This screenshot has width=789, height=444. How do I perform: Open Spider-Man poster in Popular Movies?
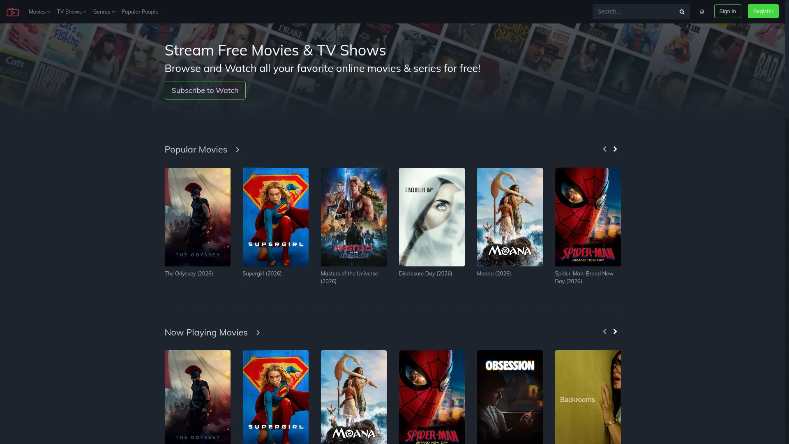(x=588, y=217)
